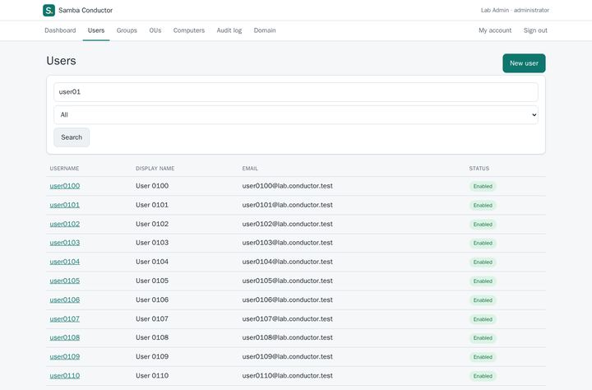Click the STATUS column header
Screen dimensions: 592x390
click(479, 169)
